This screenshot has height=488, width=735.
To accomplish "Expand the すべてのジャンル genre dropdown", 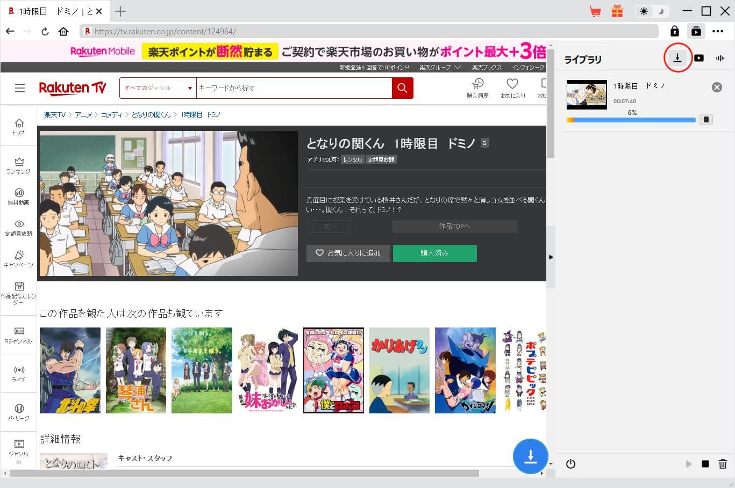I will 158,88.
